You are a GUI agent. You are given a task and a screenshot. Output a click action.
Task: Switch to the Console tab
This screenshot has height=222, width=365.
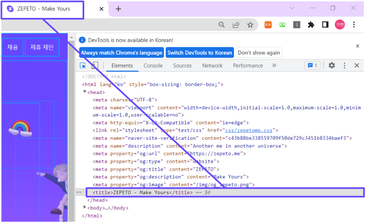(153, 66)
